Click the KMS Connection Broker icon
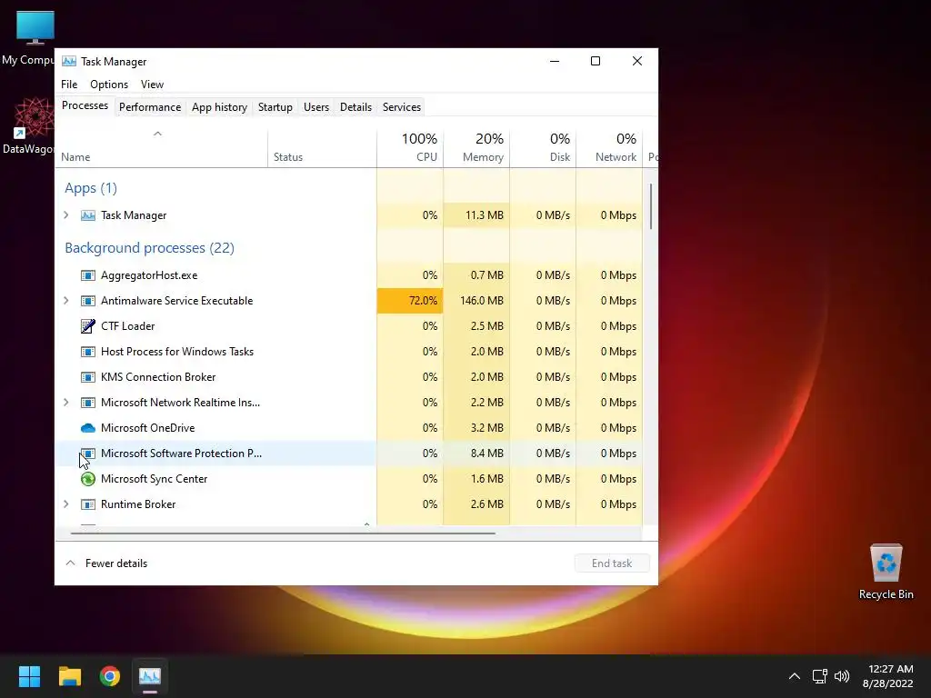The height and width of the screenshot is (698, 931). (x=88, y=377)
